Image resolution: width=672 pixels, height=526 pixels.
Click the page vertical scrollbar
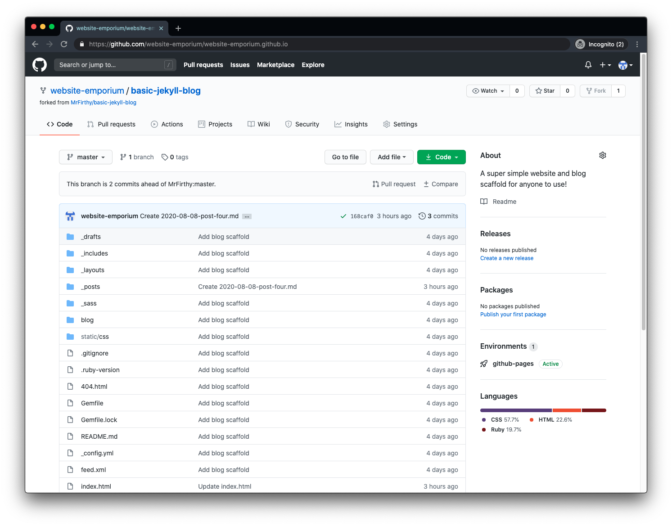644,193
